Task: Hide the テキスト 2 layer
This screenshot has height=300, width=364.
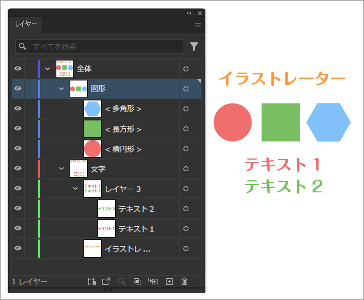Action: click(x=18, y=209)
